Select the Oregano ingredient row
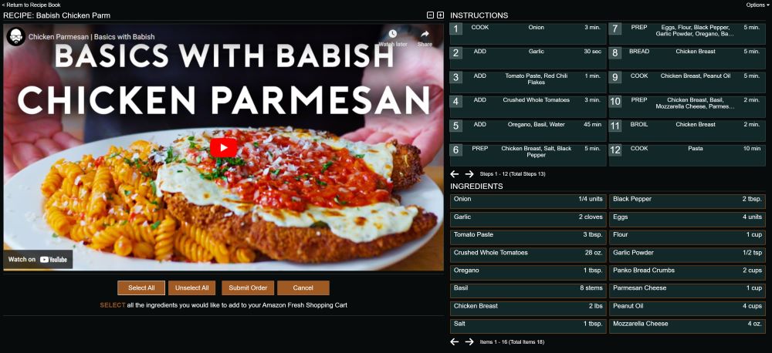Image resolution: width=772 pixels, height=353 pixels. [x=528, y=273]
